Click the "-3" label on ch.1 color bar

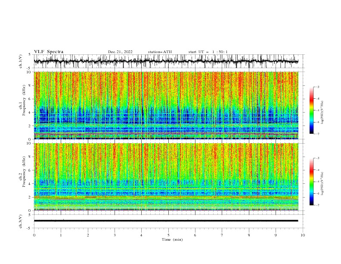click(317, 87)
